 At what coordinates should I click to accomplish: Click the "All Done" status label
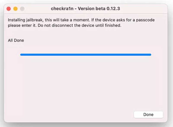[16, 40]
